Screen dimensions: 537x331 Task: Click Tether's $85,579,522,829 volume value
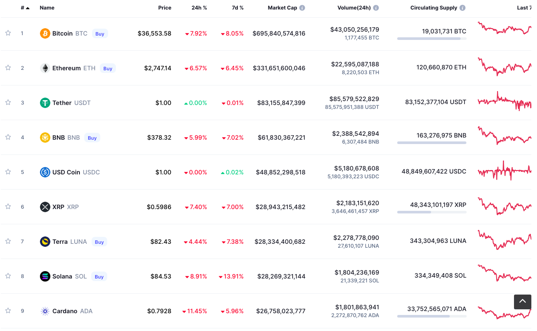354,99
